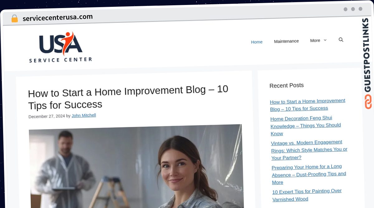Click the servicecenterusa.com address bar
The width and height of the screenshot is (374, 208).
(x=58, y=17)
